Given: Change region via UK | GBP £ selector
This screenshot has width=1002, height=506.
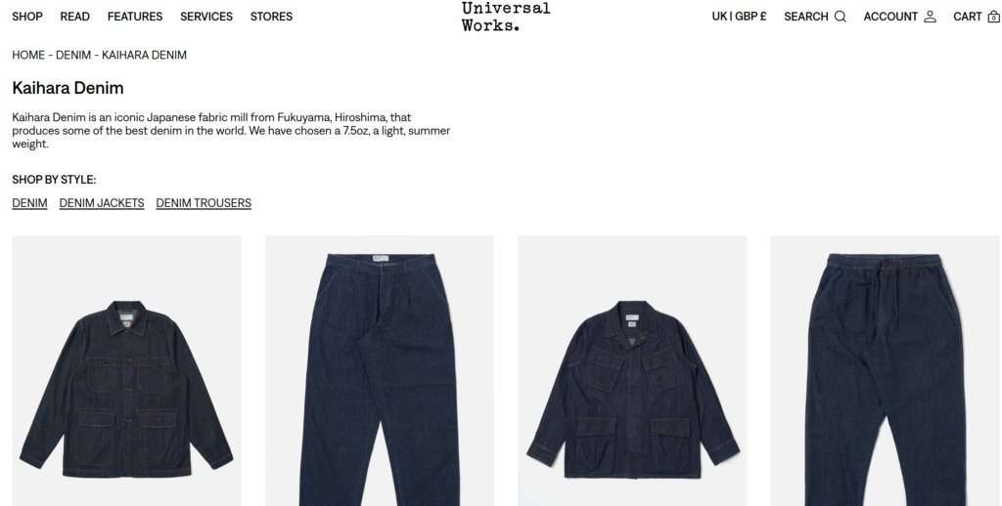Looking at the screenshot, I should (x=740, y=17).
